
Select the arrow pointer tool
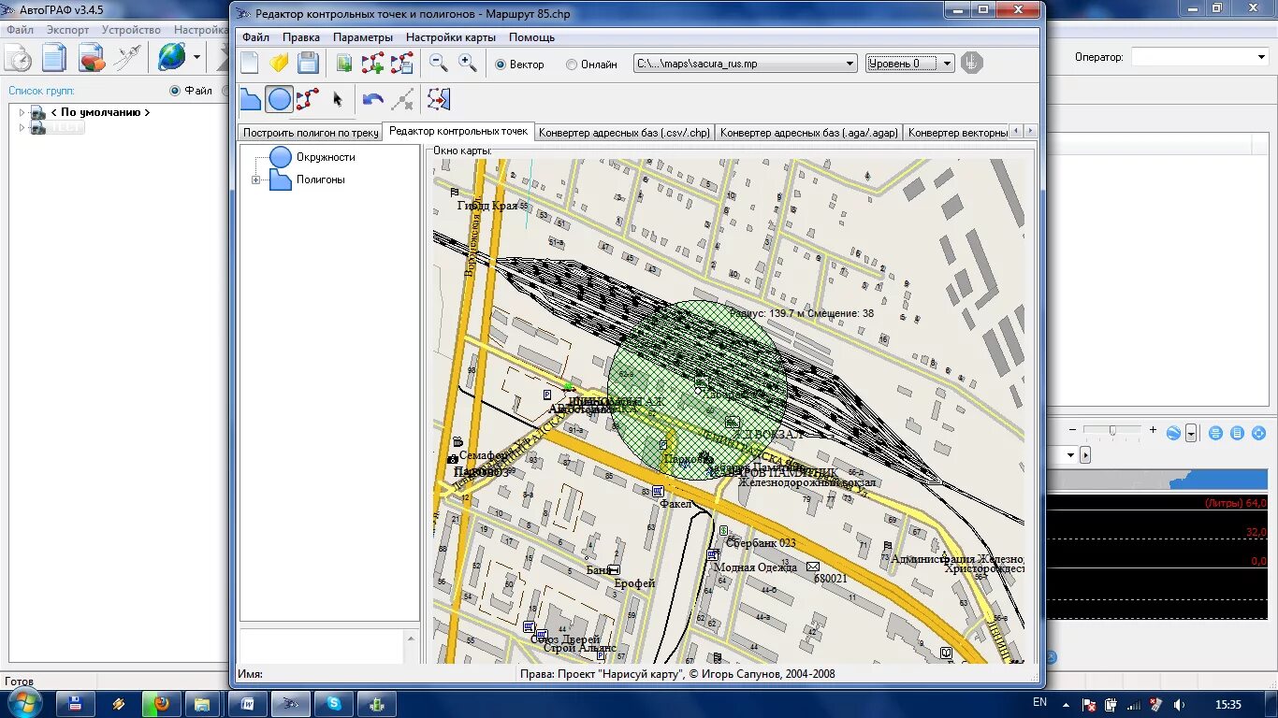[338, 99]
